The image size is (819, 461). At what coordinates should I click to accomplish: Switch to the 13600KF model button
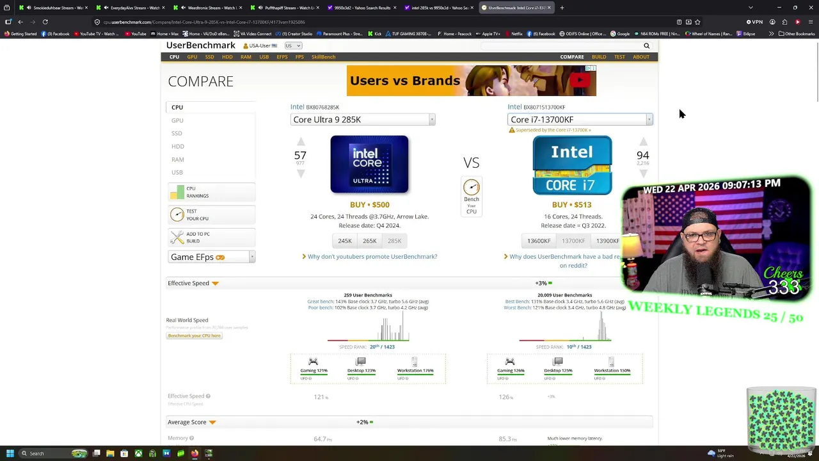point(539,241)
